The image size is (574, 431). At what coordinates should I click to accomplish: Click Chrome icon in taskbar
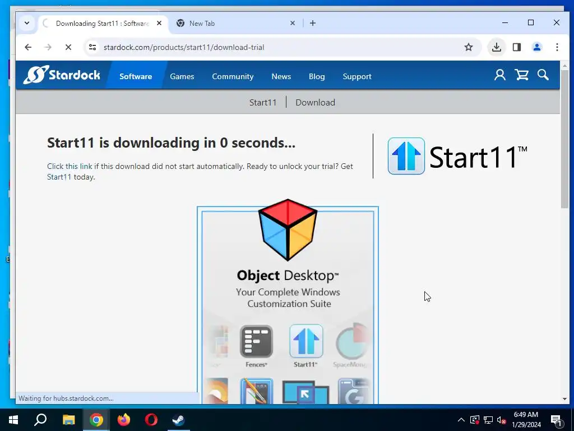pyautogui.click(x=96, y=420)
